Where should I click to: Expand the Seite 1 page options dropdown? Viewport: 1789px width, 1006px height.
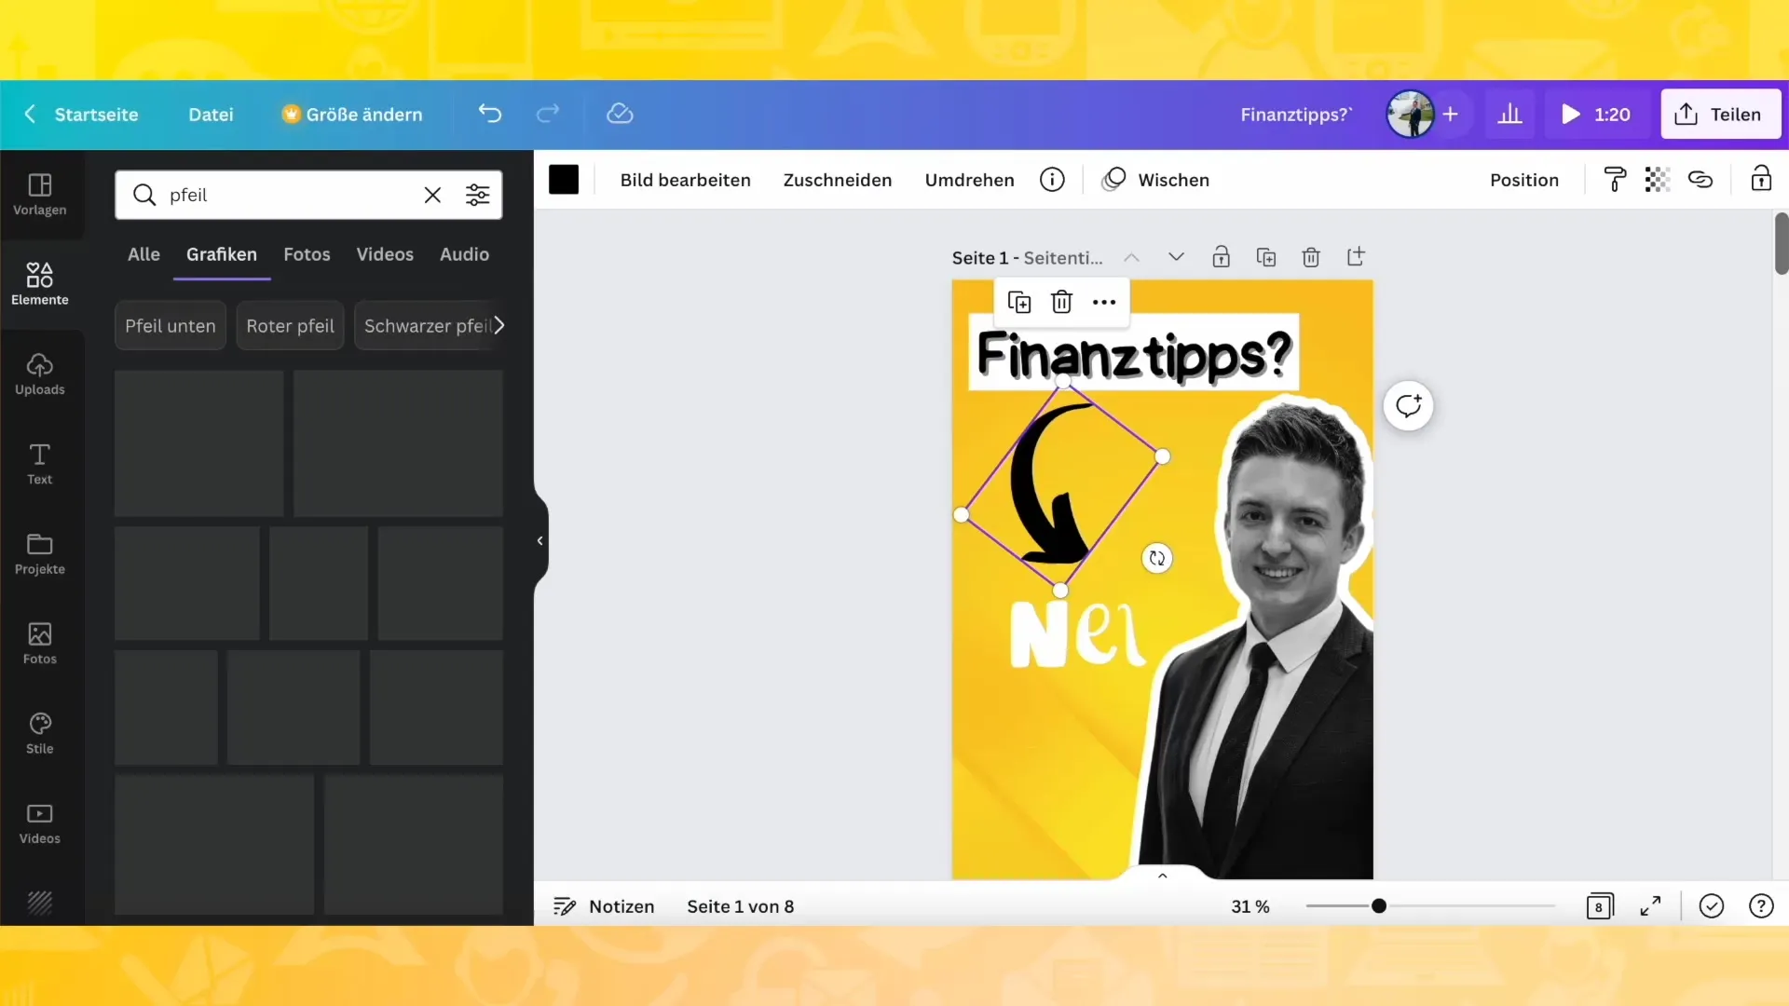click(1175, 257)
